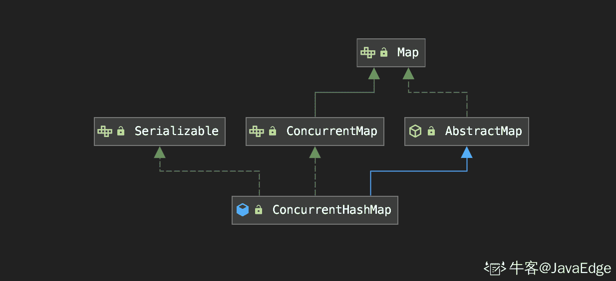Click the lock icon beside Serializable

120,132
